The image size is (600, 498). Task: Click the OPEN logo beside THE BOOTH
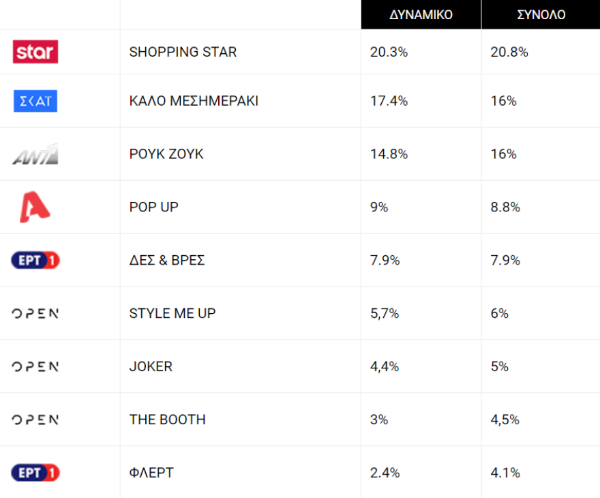point(35,420)
